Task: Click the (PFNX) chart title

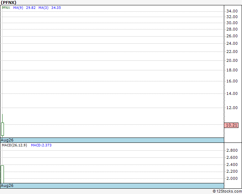Action: pyautogui.click(x=9, y=2)
